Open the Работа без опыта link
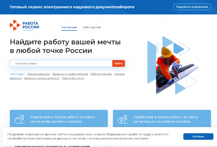The image size is (217, 147). tap(73, 78)
